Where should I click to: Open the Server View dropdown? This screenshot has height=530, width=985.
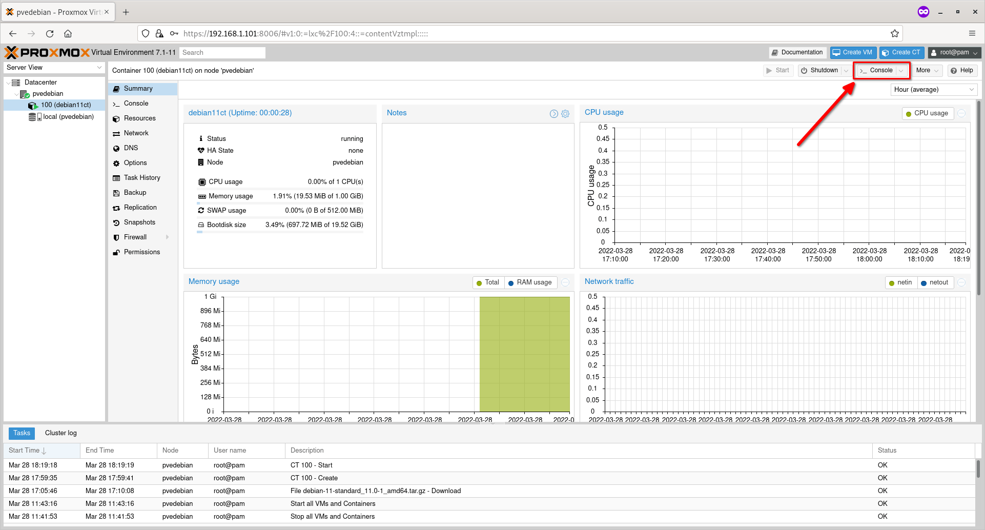click(x=54, y=68)
